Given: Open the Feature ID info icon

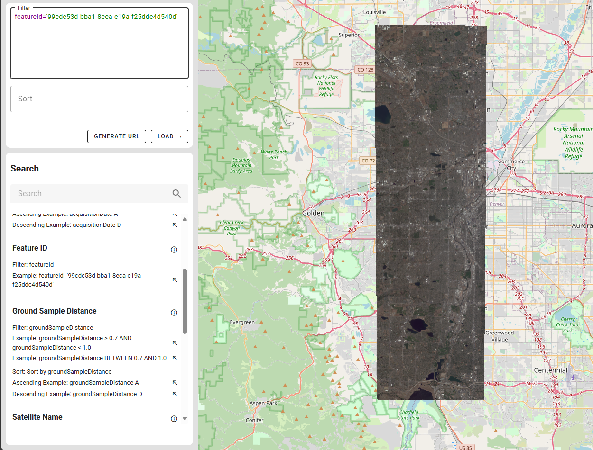Looking at the screenshot, I should 174,250.
